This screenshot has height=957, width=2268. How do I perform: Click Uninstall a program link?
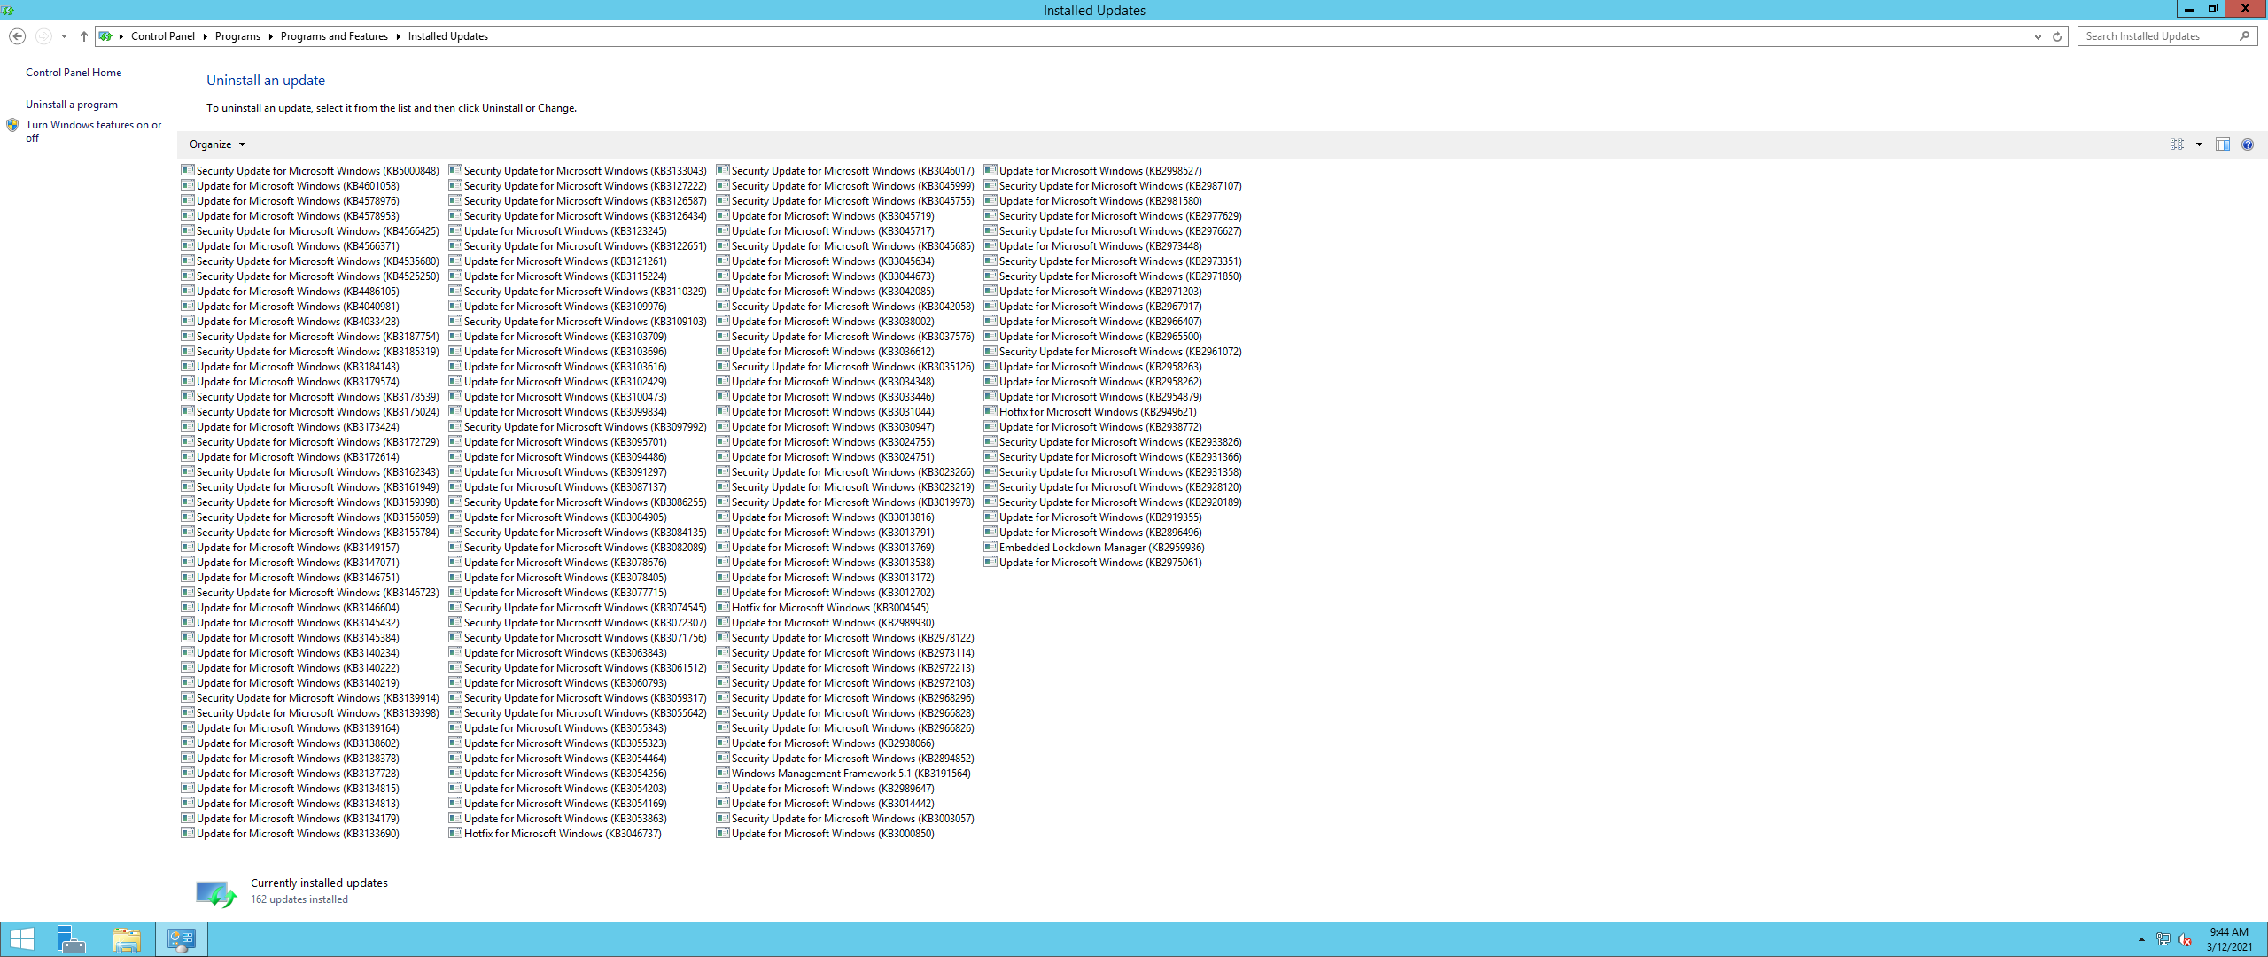click(72, 105)
